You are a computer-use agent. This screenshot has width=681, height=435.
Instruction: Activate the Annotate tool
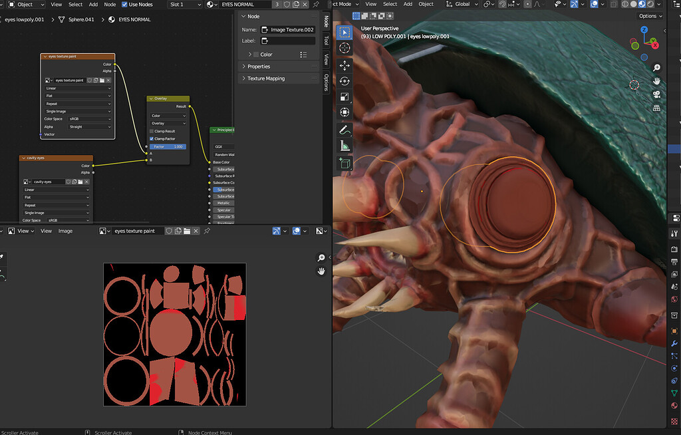[x=344, y=128]
